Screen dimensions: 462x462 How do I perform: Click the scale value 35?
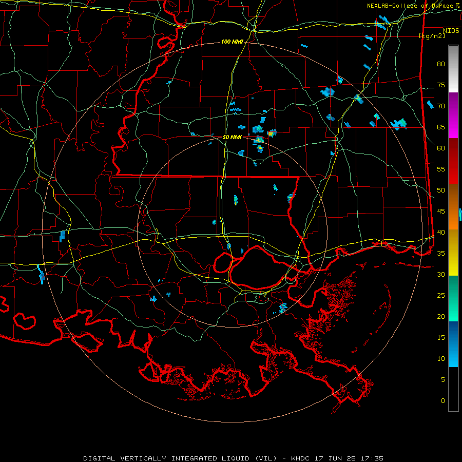(441, 254)
